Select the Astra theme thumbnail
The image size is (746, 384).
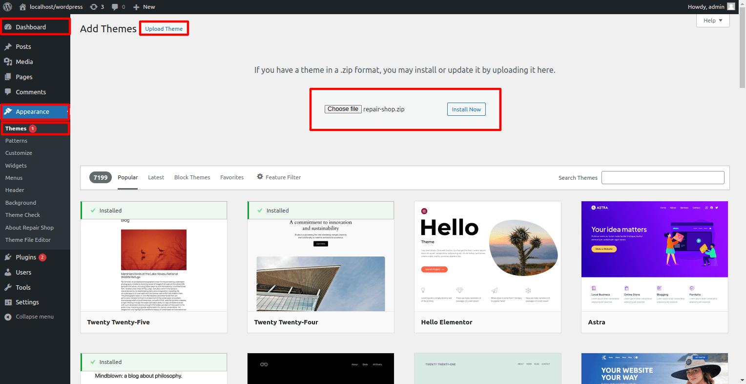(654, 256)
